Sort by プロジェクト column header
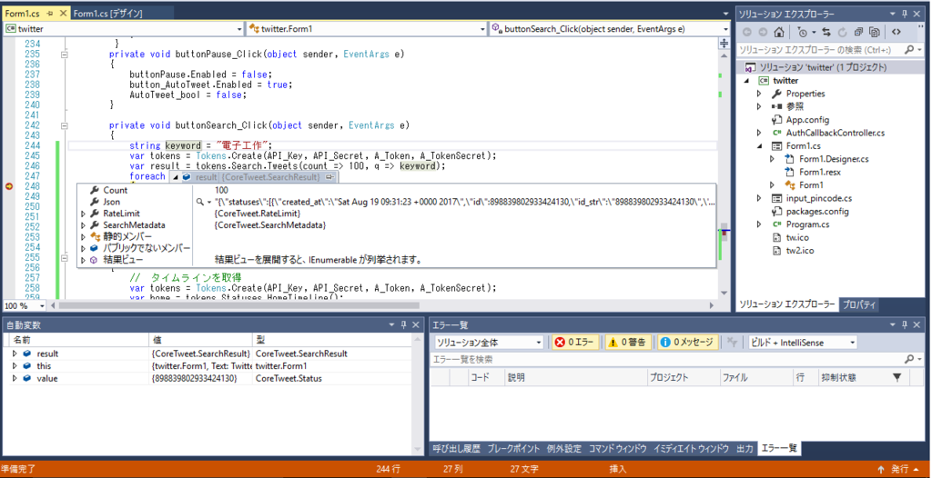This screenshot has width=932, height=478. click(683, 377)
